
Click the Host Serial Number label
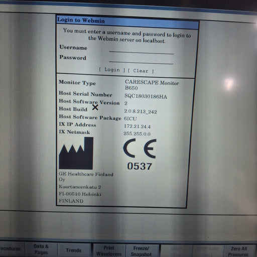85,94
